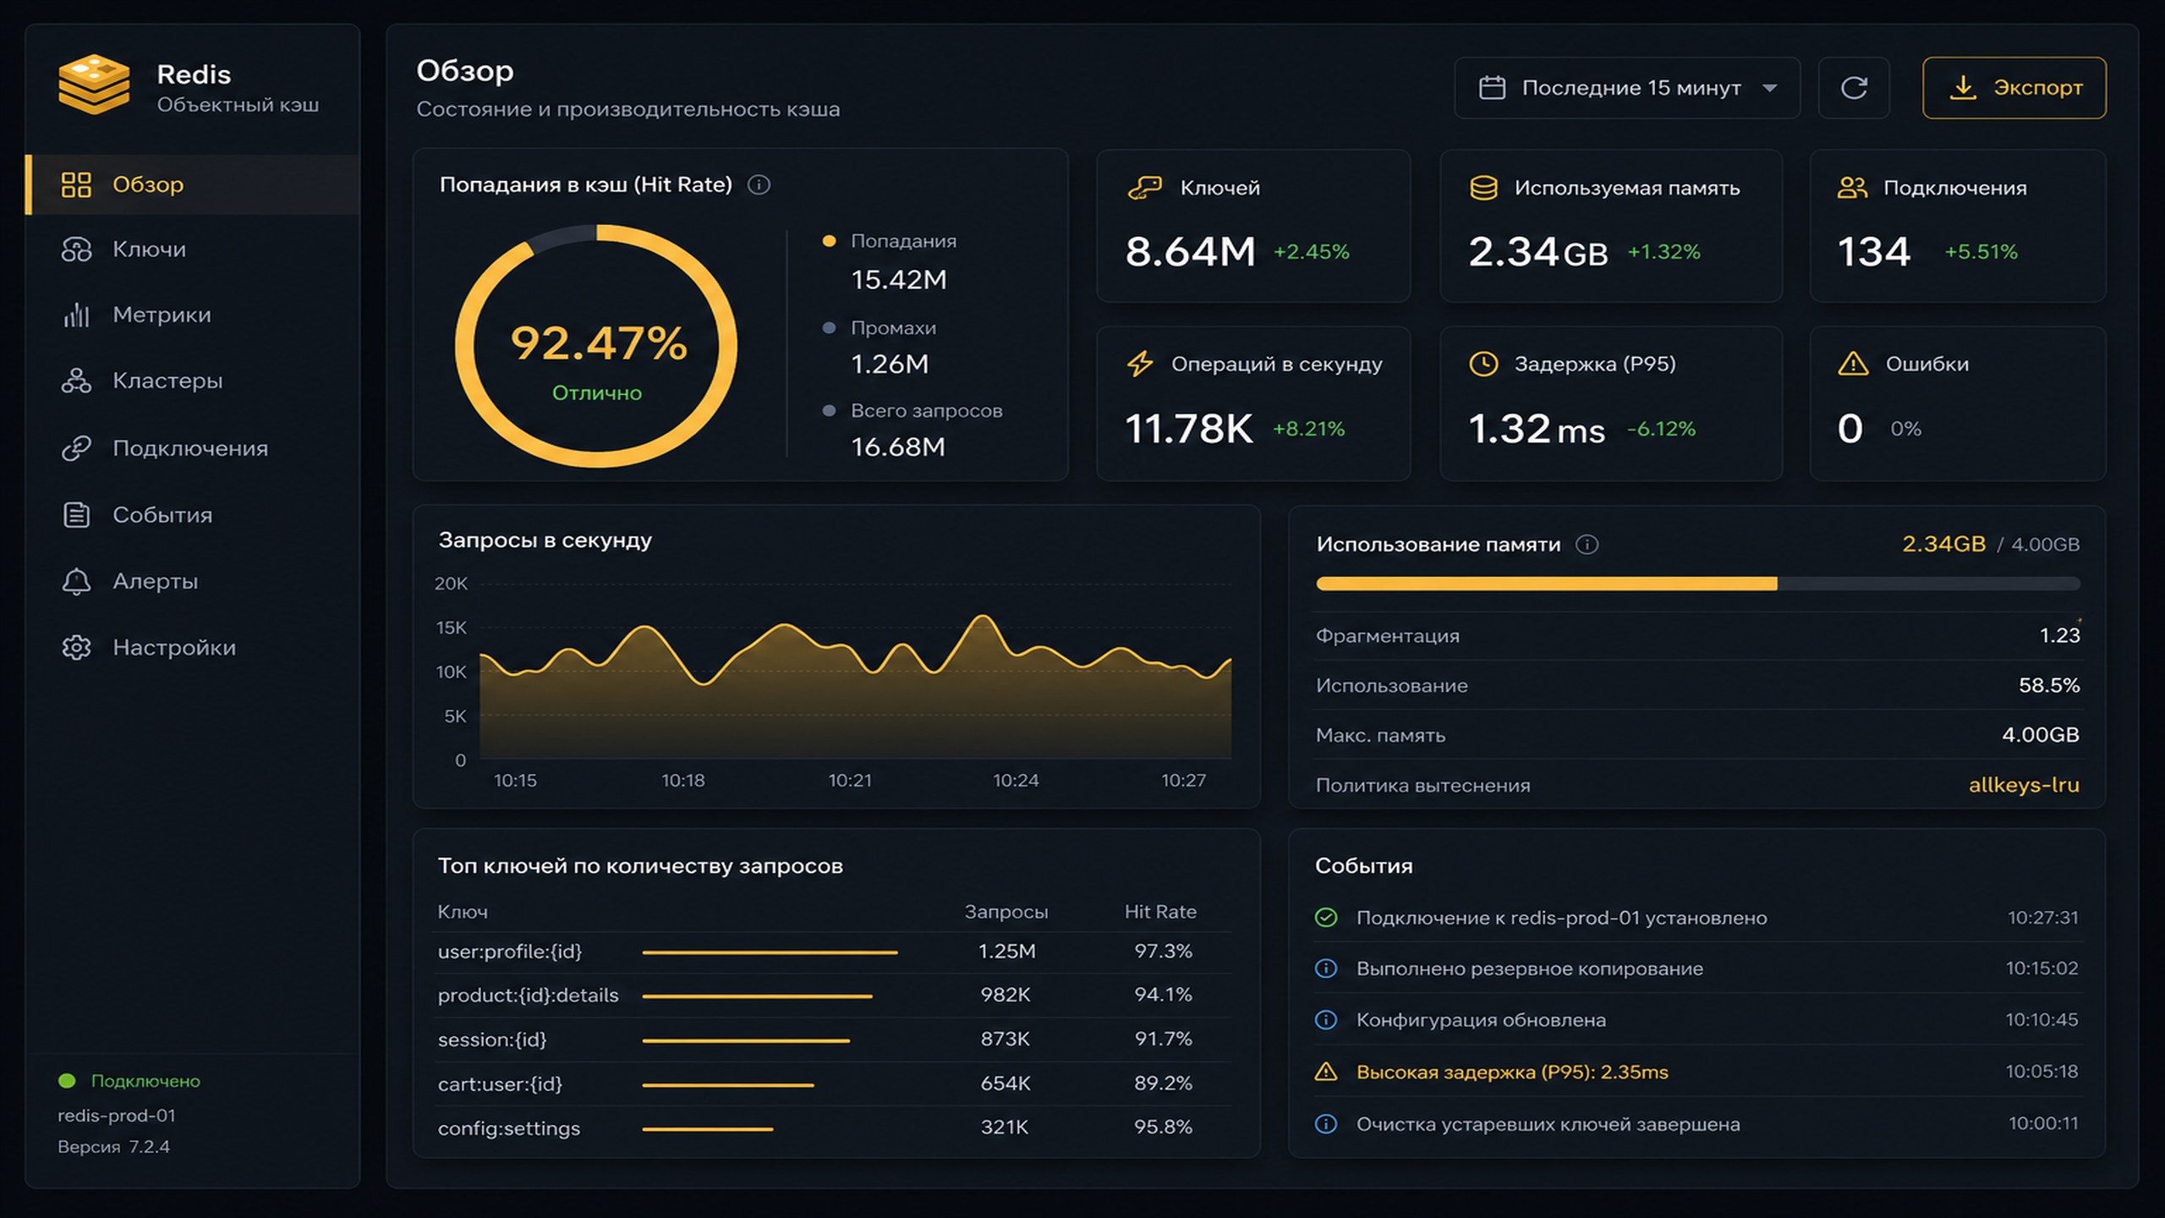Click the refresh icon button
This screenshot has width=2165, height=1218.
(1854, 88)
